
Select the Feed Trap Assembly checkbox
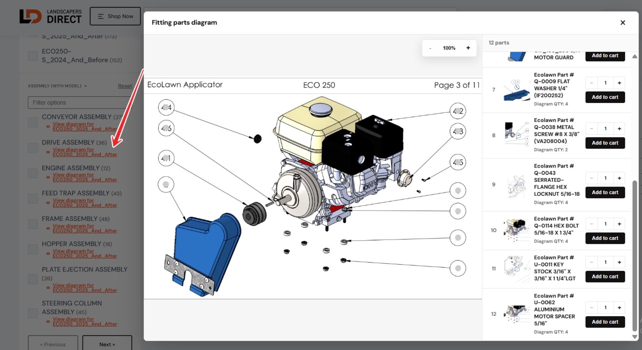pyautogui.click(x=33, y=199)
